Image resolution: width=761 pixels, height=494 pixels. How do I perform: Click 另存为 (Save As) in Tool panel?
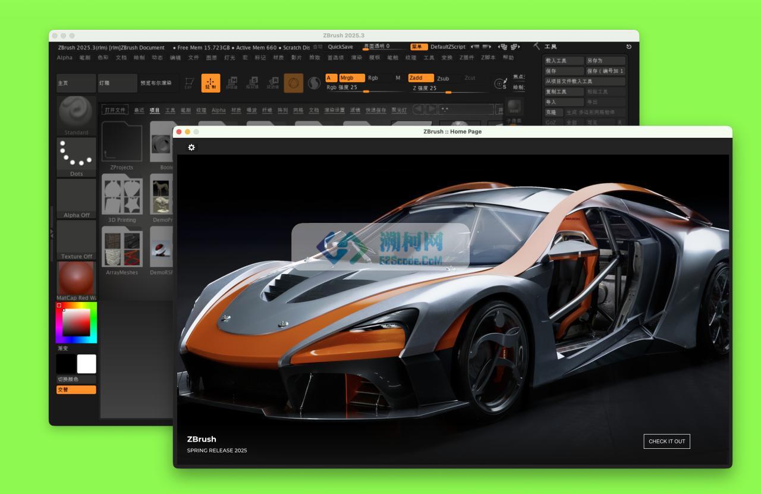[605, 61]
